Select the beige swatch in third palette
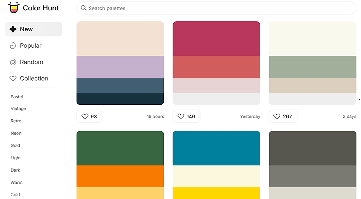 pyautogui.click(x=312, y=85)
